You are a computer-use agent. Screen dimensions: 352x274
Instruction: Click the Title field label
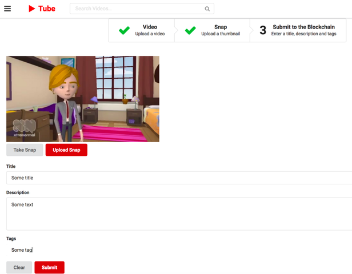click(11, 166)
